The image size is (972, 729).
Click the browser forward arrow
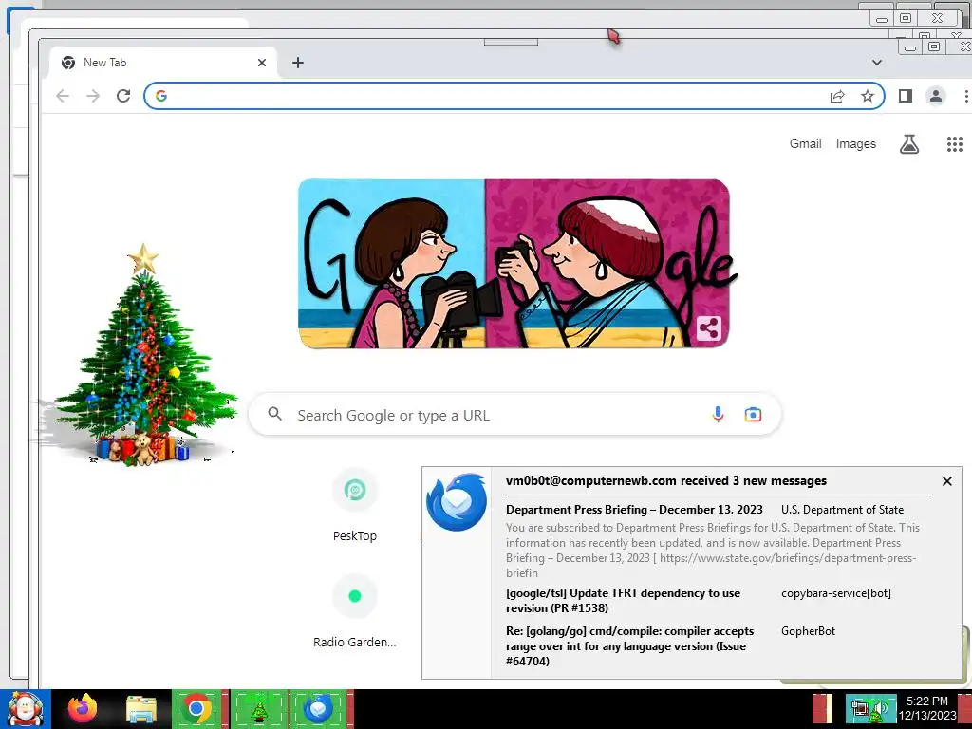click(93, 96)
